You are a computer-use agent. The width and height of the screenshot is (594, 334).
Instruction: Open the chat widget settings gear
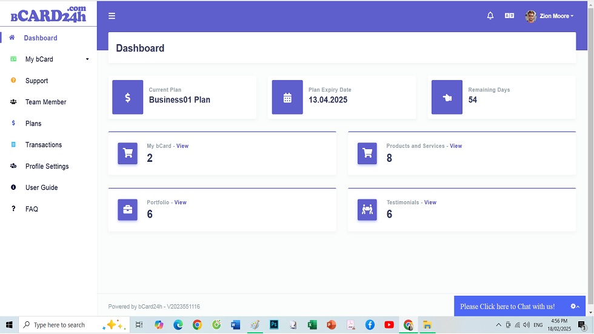[x=573, y=306]
